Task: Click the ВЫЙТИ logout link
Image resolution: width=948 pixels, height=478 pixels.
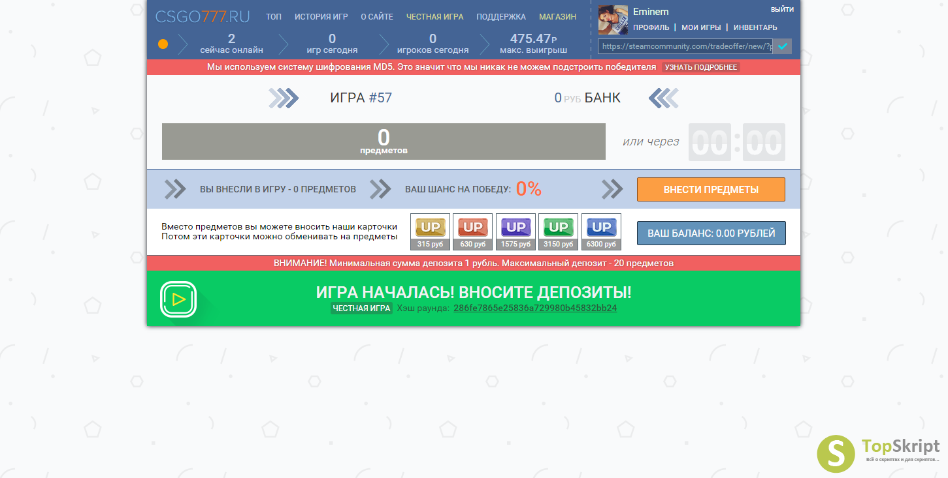Action: pyautogui.click(x=782, y=10)
